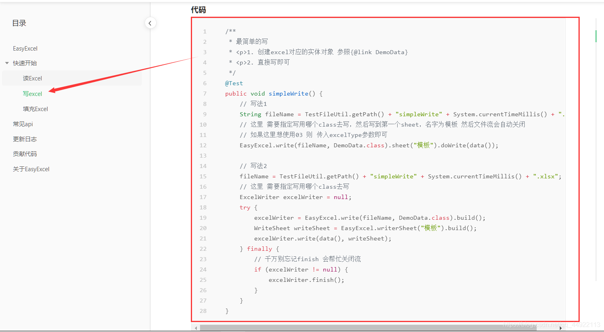Click line number 12 in code
This screenshot has height=332, width=604.
tap(203, 145)
